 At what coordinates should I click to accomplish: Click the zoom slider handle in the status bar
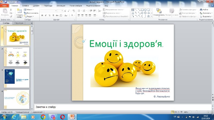click(197, 112)
